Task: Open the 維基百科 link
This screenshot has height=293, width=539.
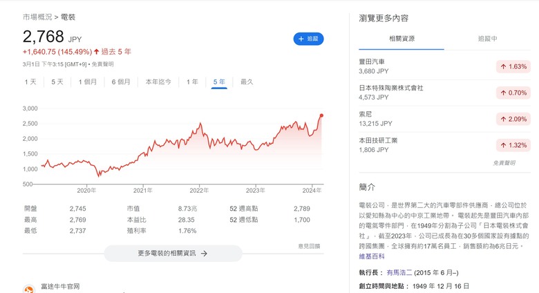Action: (x=372, y=256)
